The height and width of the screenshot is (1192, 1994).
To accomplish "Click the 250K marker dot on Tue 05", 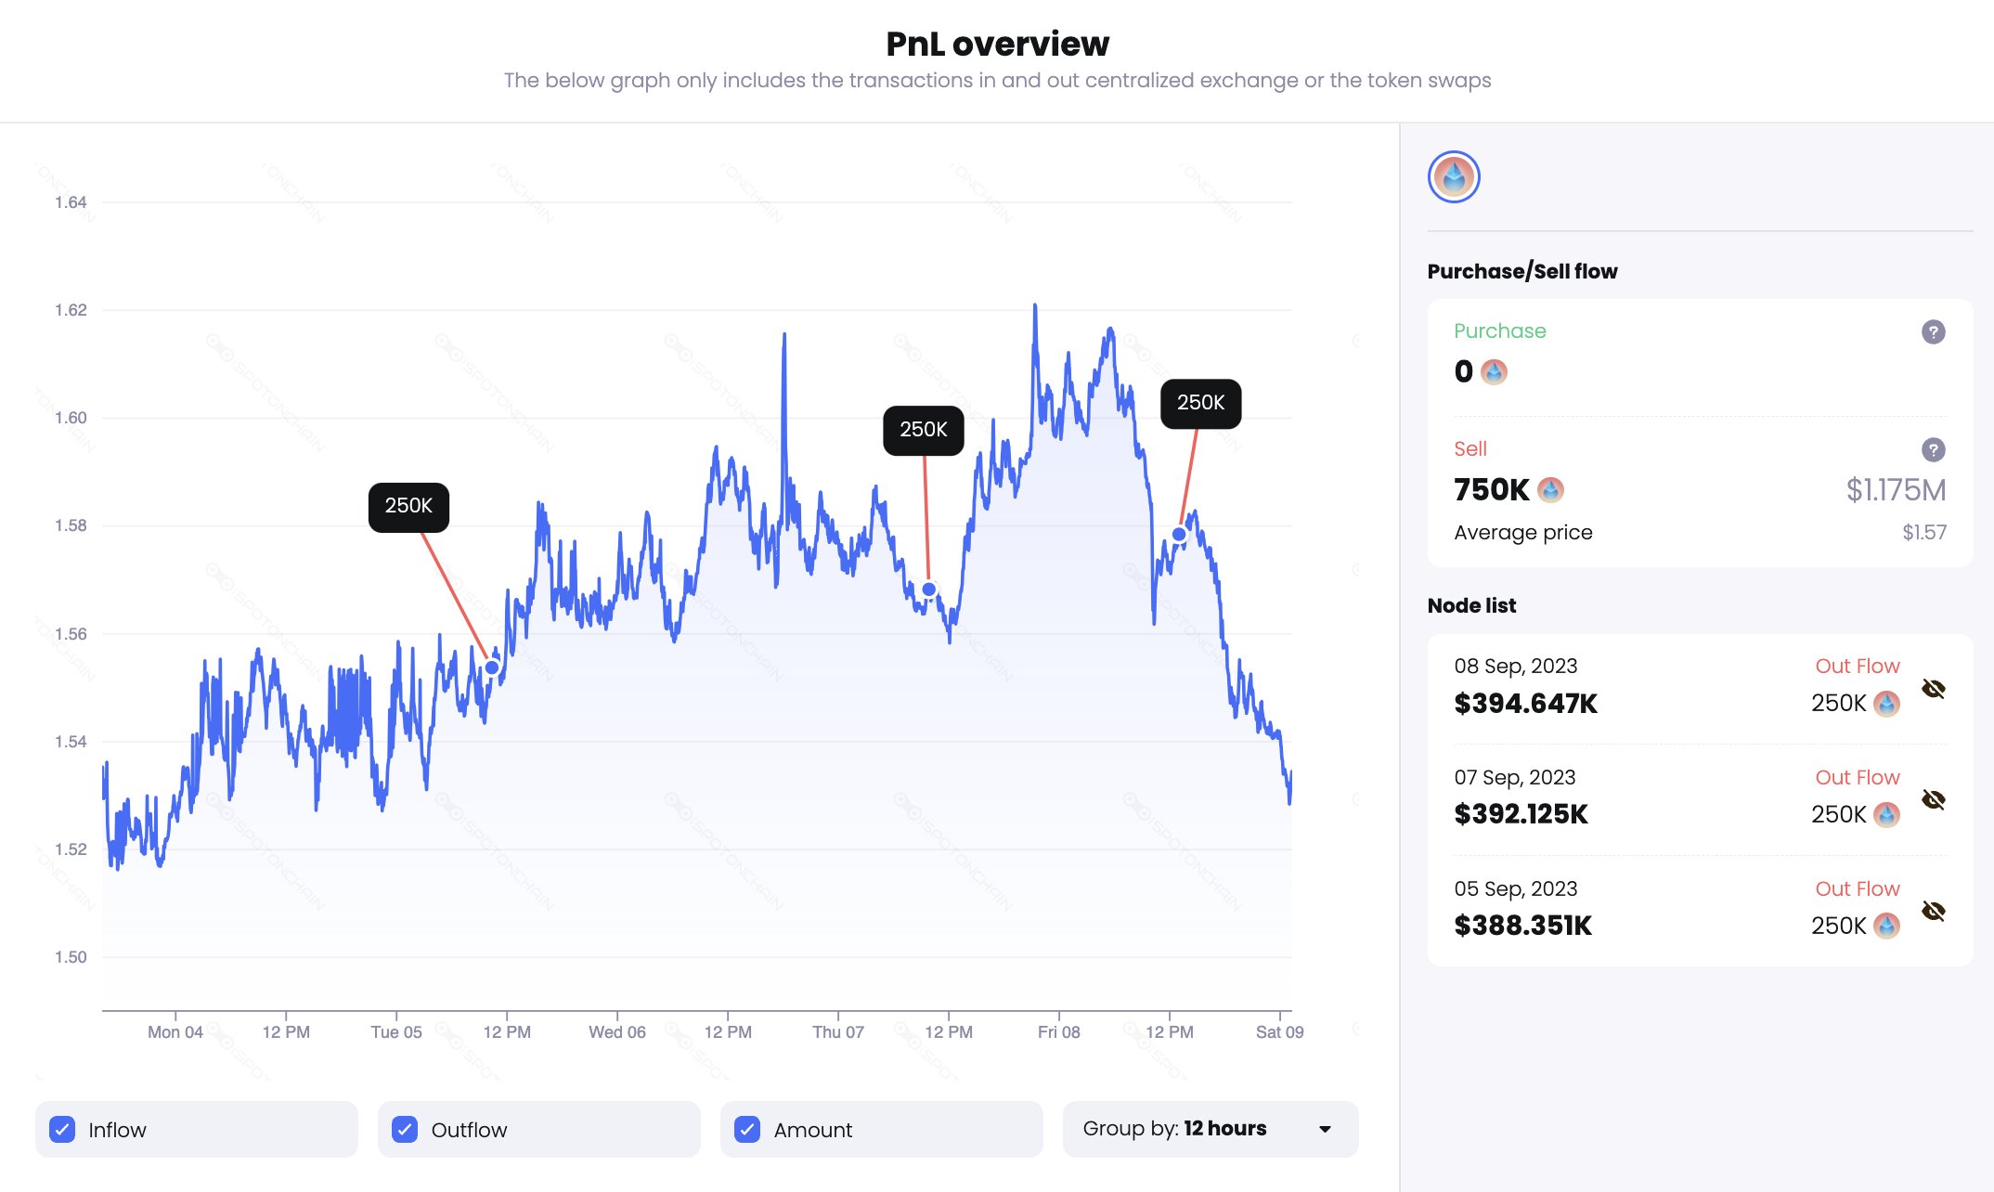I will pyautogui.click(x=492, y=667).
